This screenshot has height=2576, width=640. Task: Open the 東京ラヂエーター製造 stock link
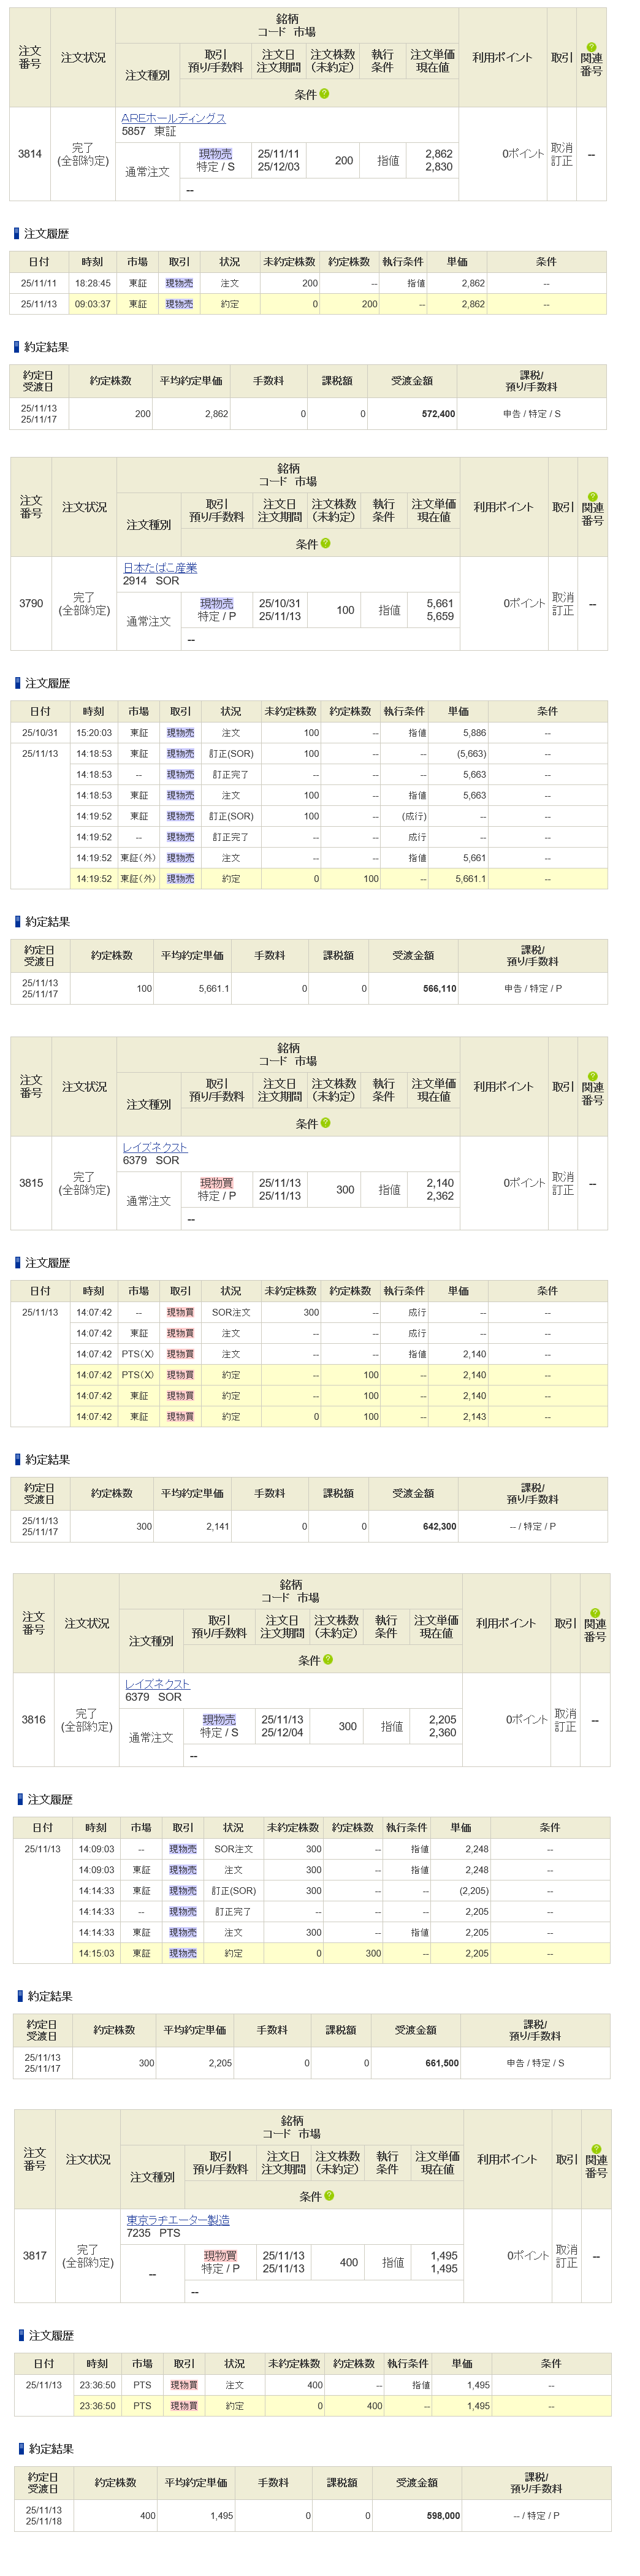pyautogui.click(x=178, y=2220)
